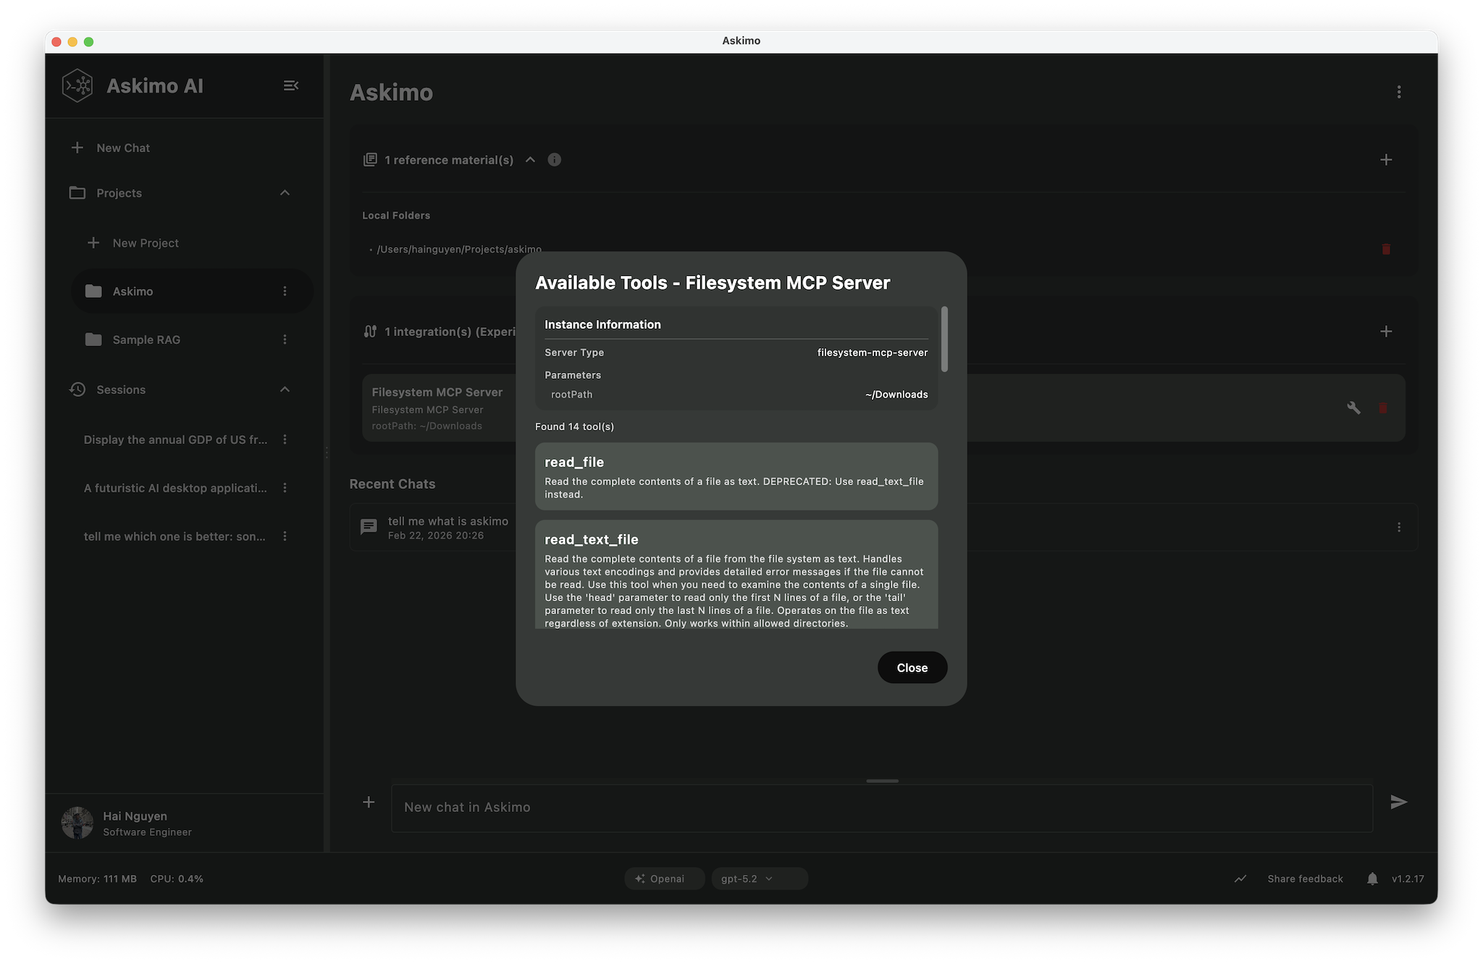The image size is (1483, 964).
Task: Collapse the Sessions section
Action: pos(285,390)
